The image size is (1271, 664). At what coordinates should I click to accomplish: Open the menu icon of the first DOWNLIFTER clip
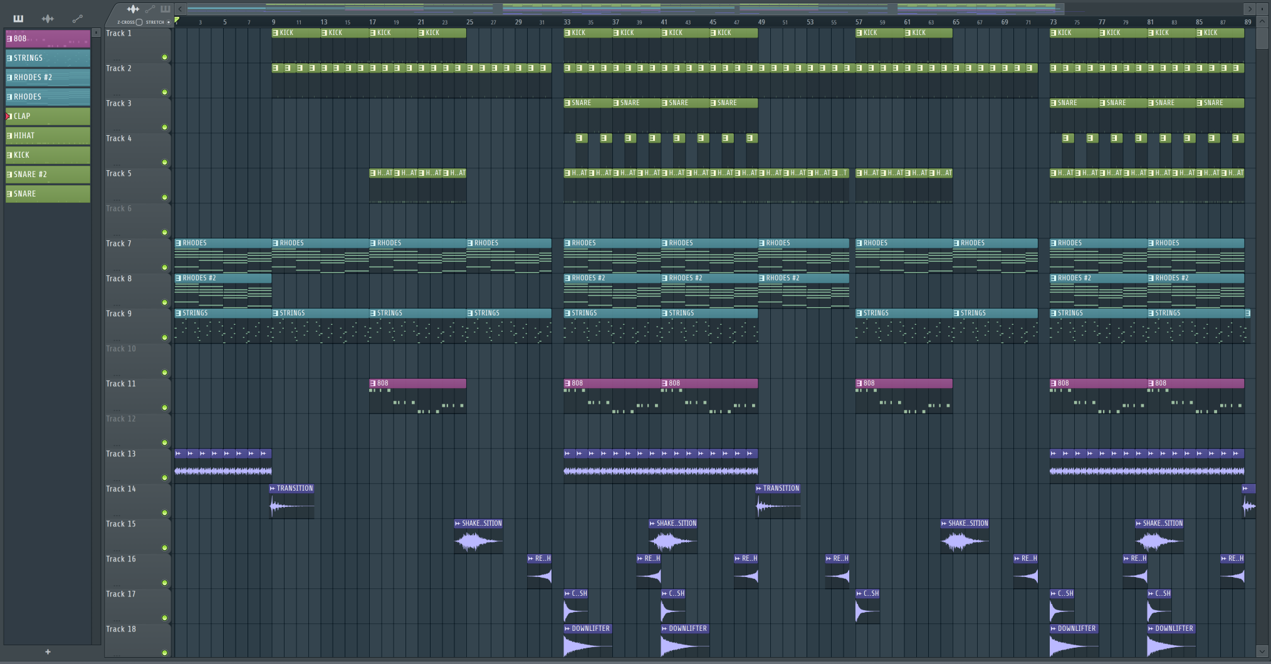point(567,628)
